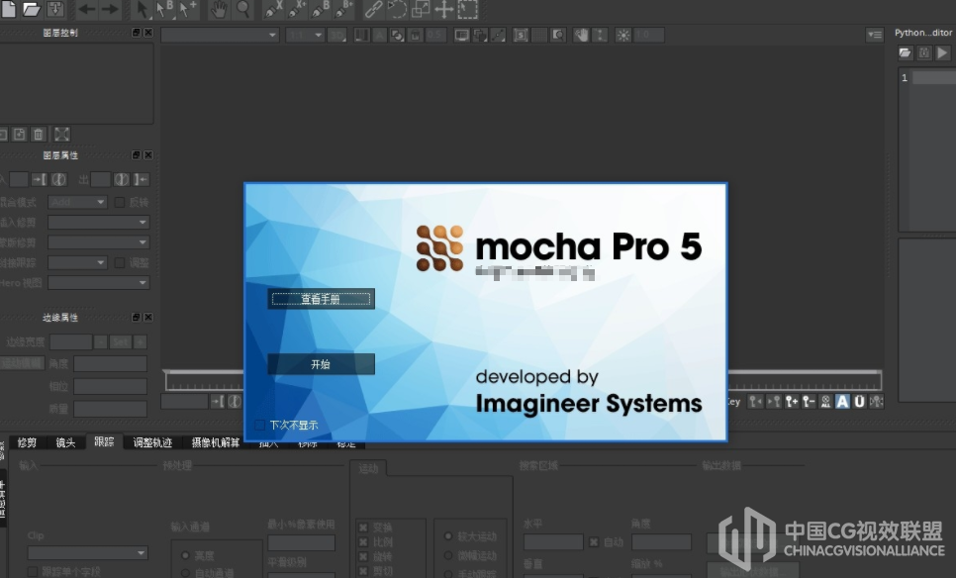Viewport: 956px width, 578px height.
Task: Click the chain link attach-layer icon
Action: pyautogui.click(x=373, y=9)
